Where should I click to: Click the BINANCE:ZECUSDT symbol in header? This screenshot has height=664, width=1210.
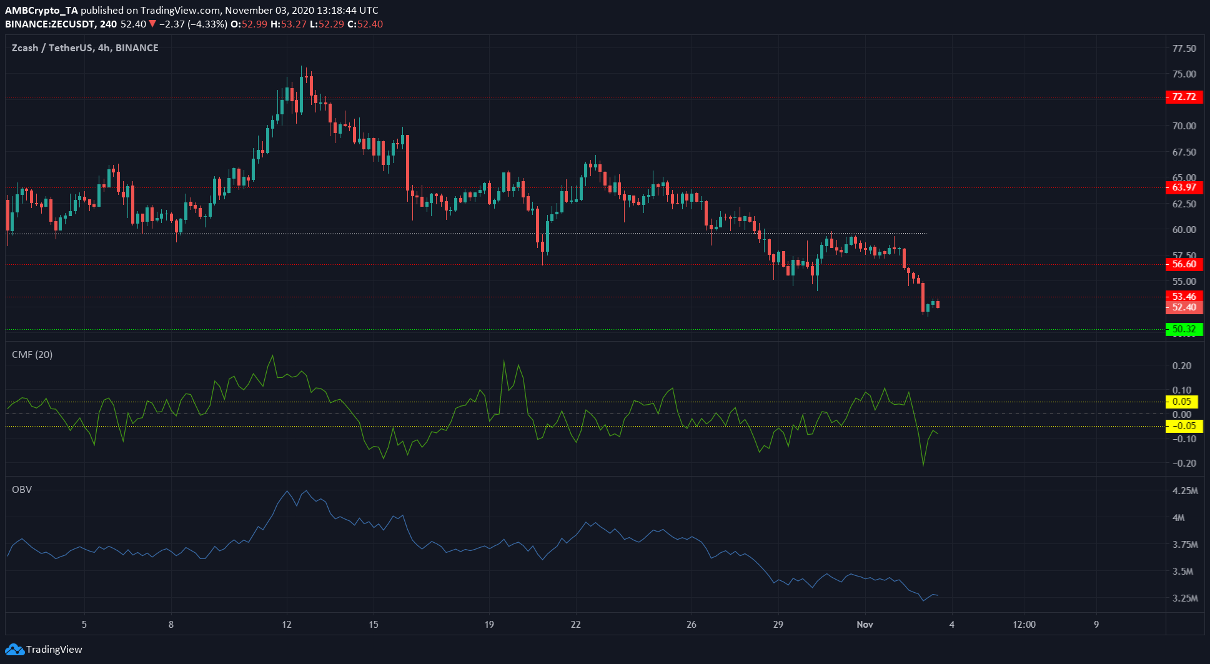click(51, 24)
